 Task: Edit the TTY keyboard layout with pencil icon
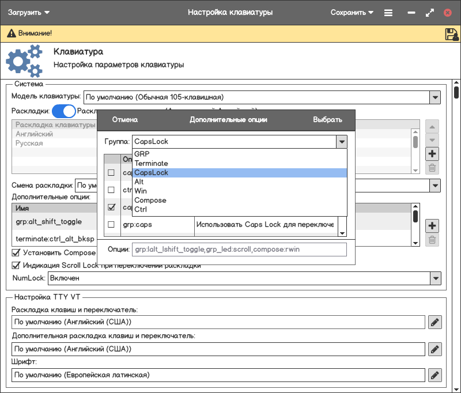coord(435,322)
